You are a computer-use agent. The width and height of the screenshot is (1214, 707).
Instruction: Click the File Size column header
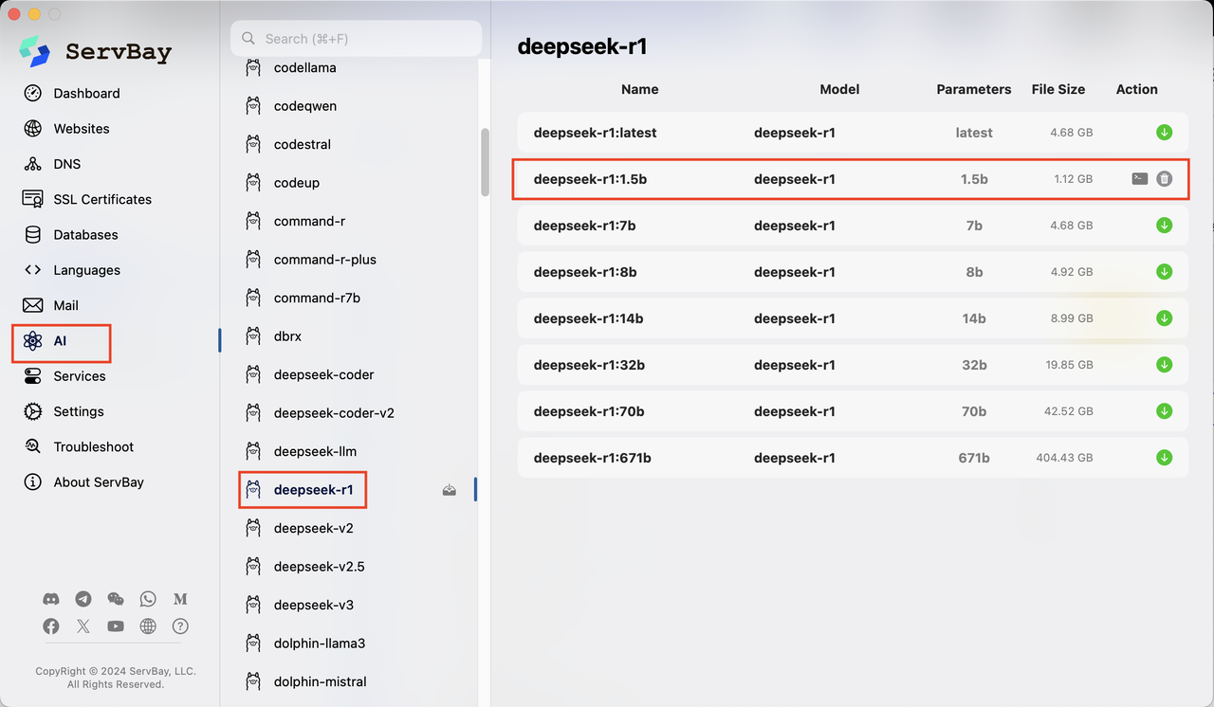pos(1058,89)
